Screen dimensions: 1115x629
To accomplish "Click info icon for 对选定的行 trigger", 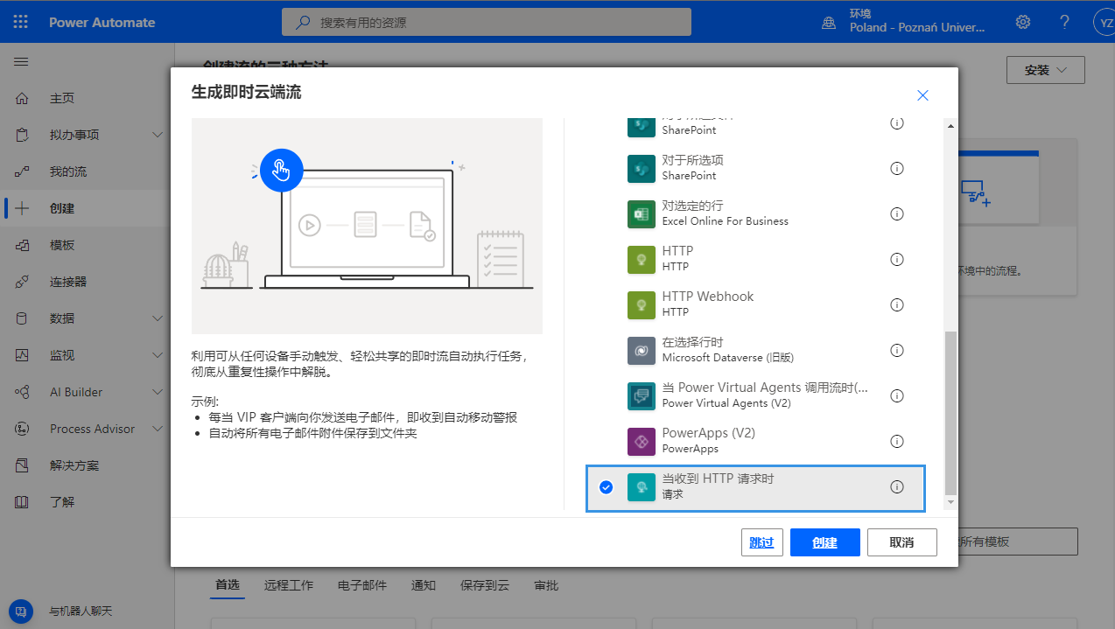I will (x=896, y=213).
